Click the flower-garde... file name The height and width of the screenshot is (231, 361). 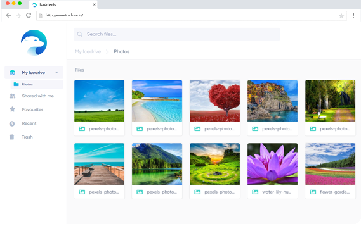[335, 192]
